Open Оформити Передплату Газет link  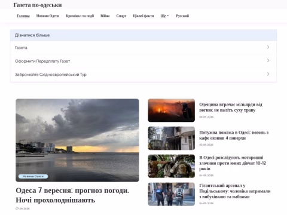(x=143, y=61)
